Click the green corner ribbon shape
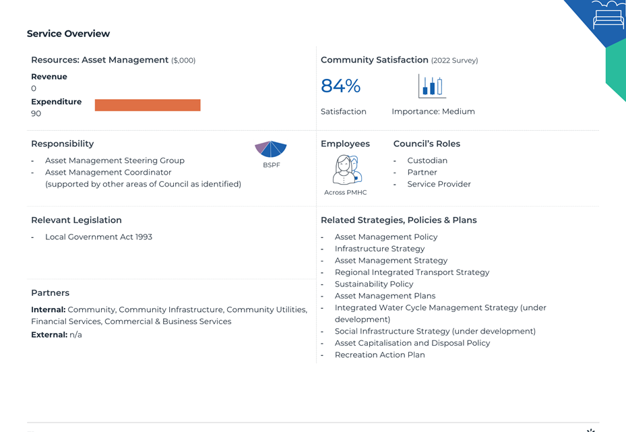Viewport: 626px width, 432px height. 616,70
